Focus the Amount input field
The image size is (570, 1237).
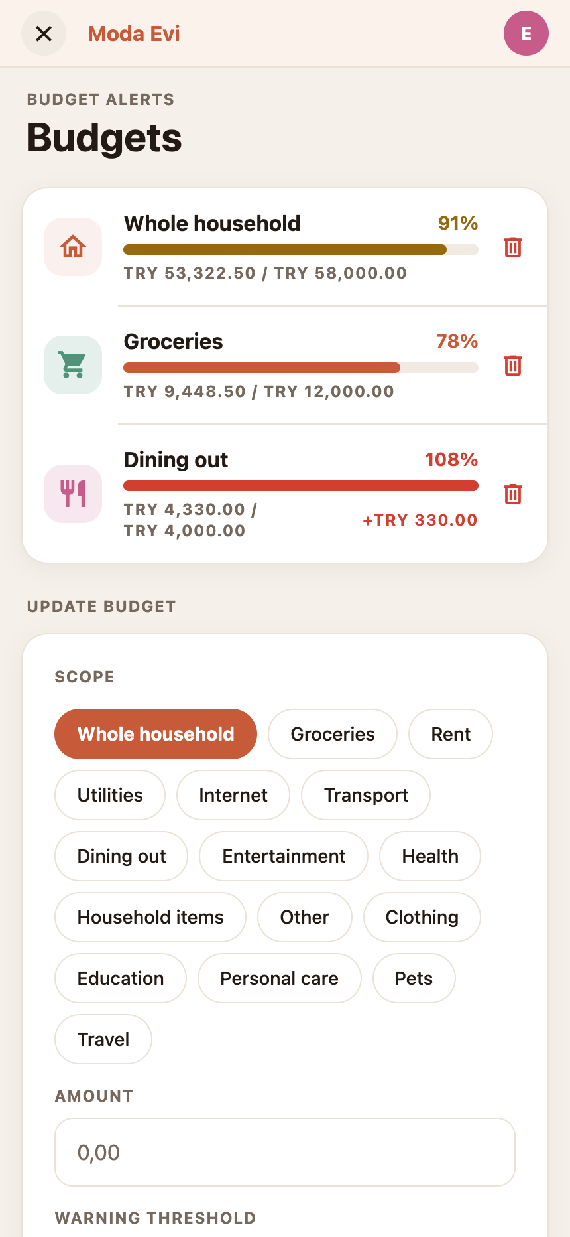point(285,1152)
